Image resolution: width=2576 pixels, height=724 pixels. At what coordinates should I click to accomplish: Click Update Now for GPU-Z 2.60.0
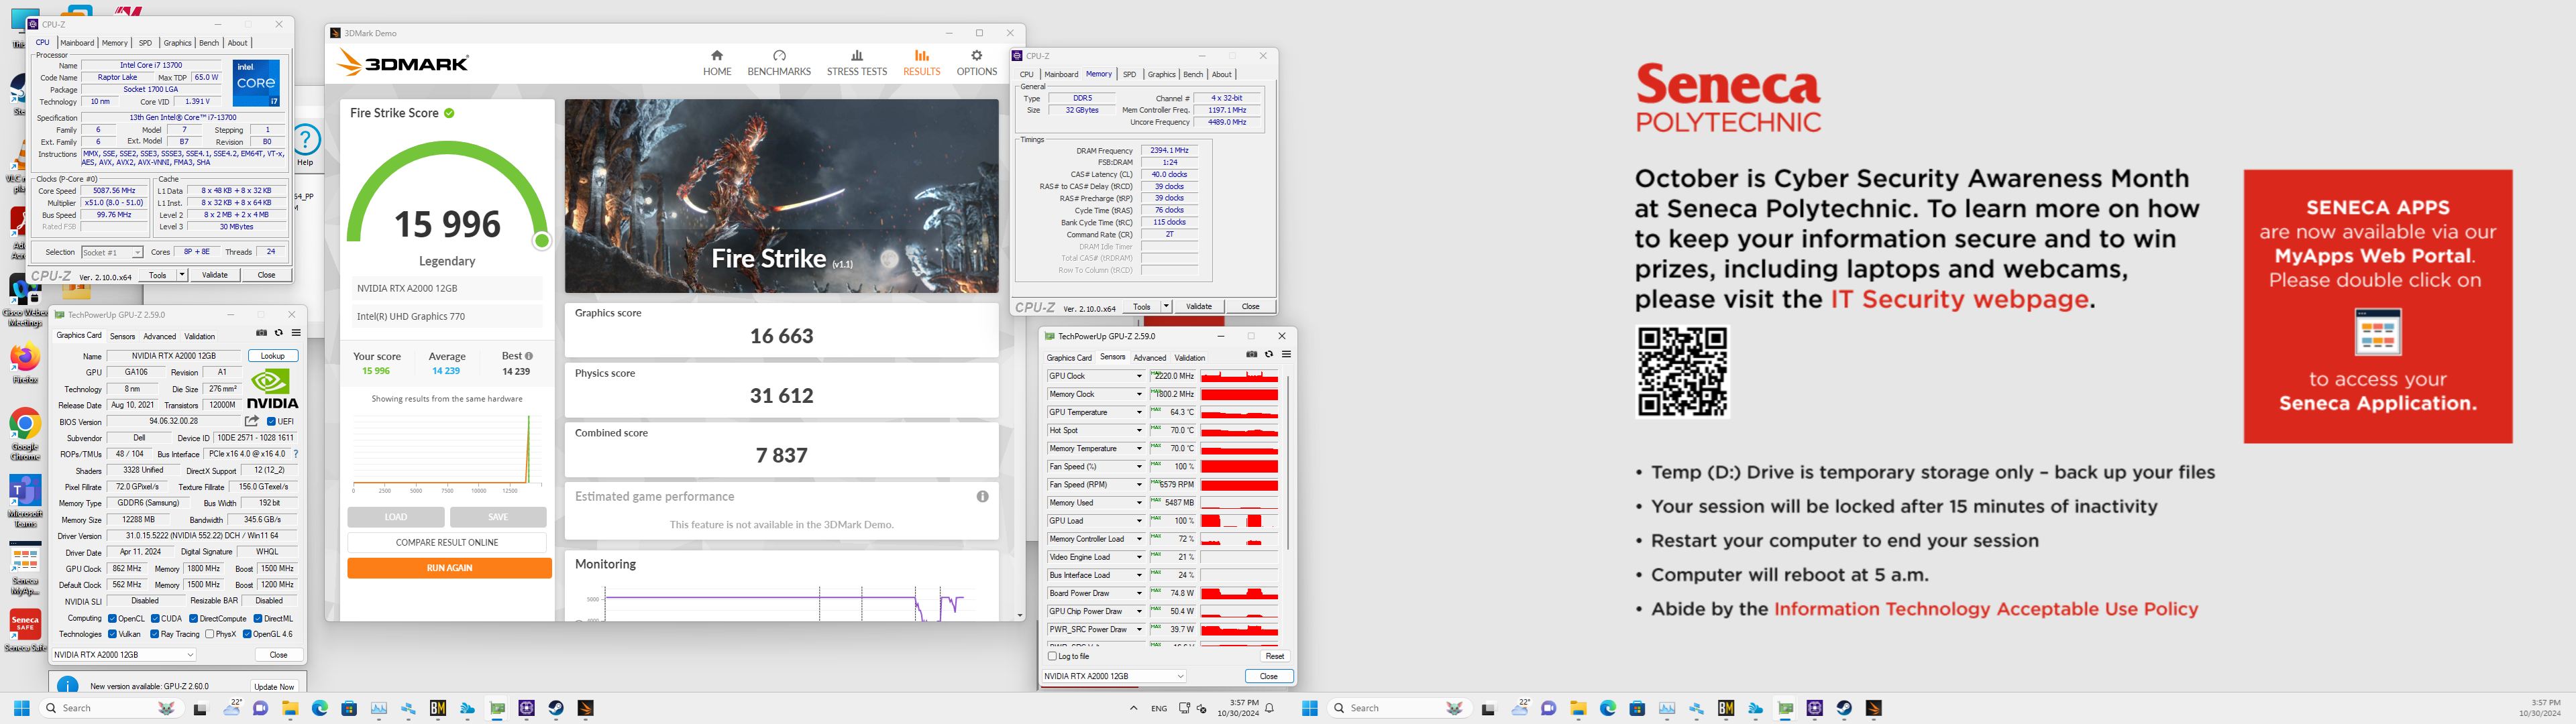click(x=274, y=687)
